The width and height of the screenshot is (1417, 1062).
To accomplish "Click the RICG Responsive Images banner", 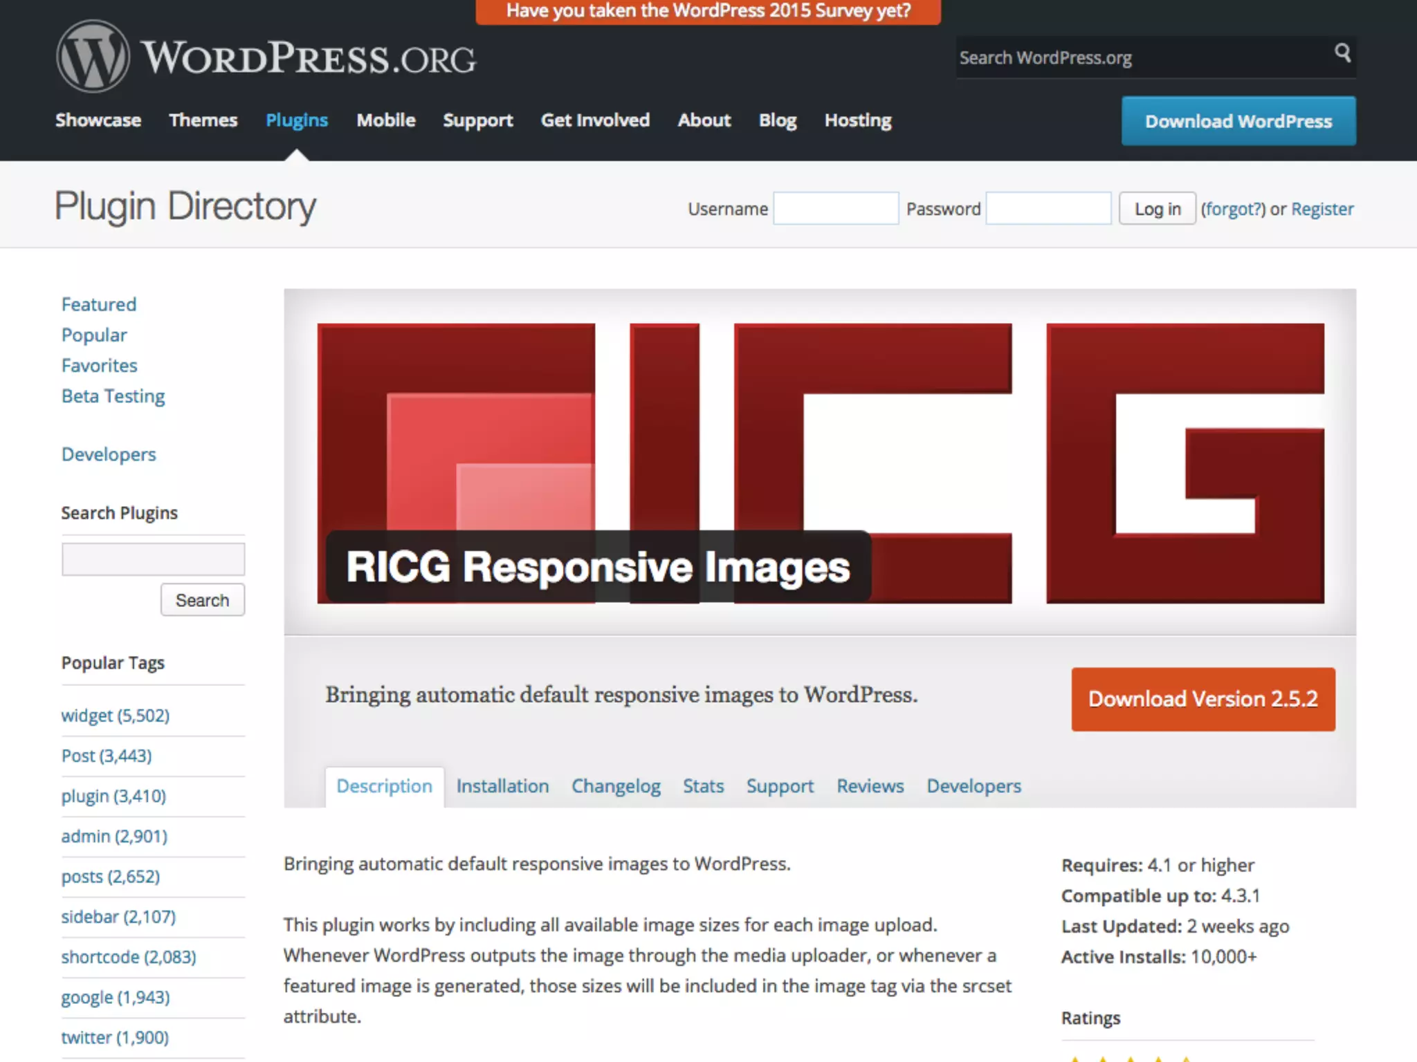I will pyautogui.click(x=820, y=462).
